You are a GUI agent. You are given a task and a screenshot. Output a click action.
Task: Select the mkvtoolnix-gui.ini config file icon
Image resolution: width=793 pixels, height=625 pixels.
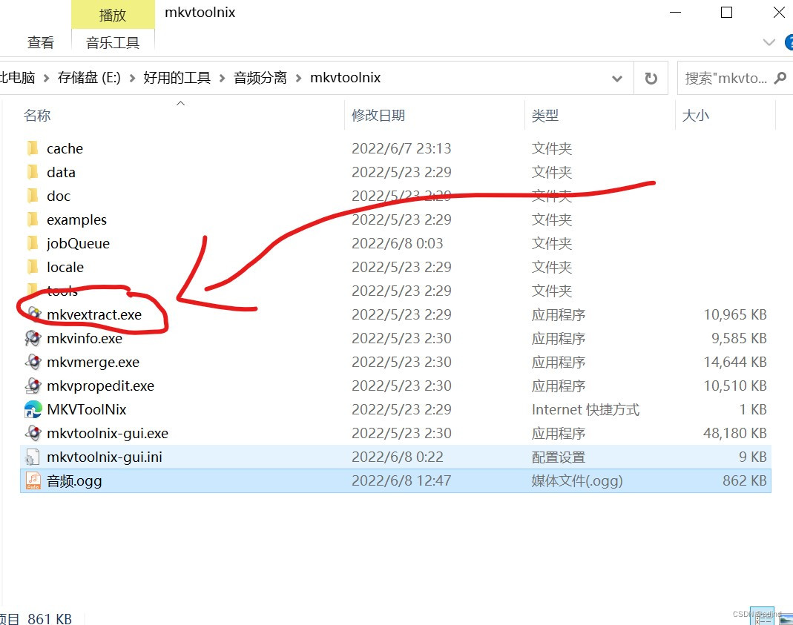pyautogui.click(x=33, y=457)
